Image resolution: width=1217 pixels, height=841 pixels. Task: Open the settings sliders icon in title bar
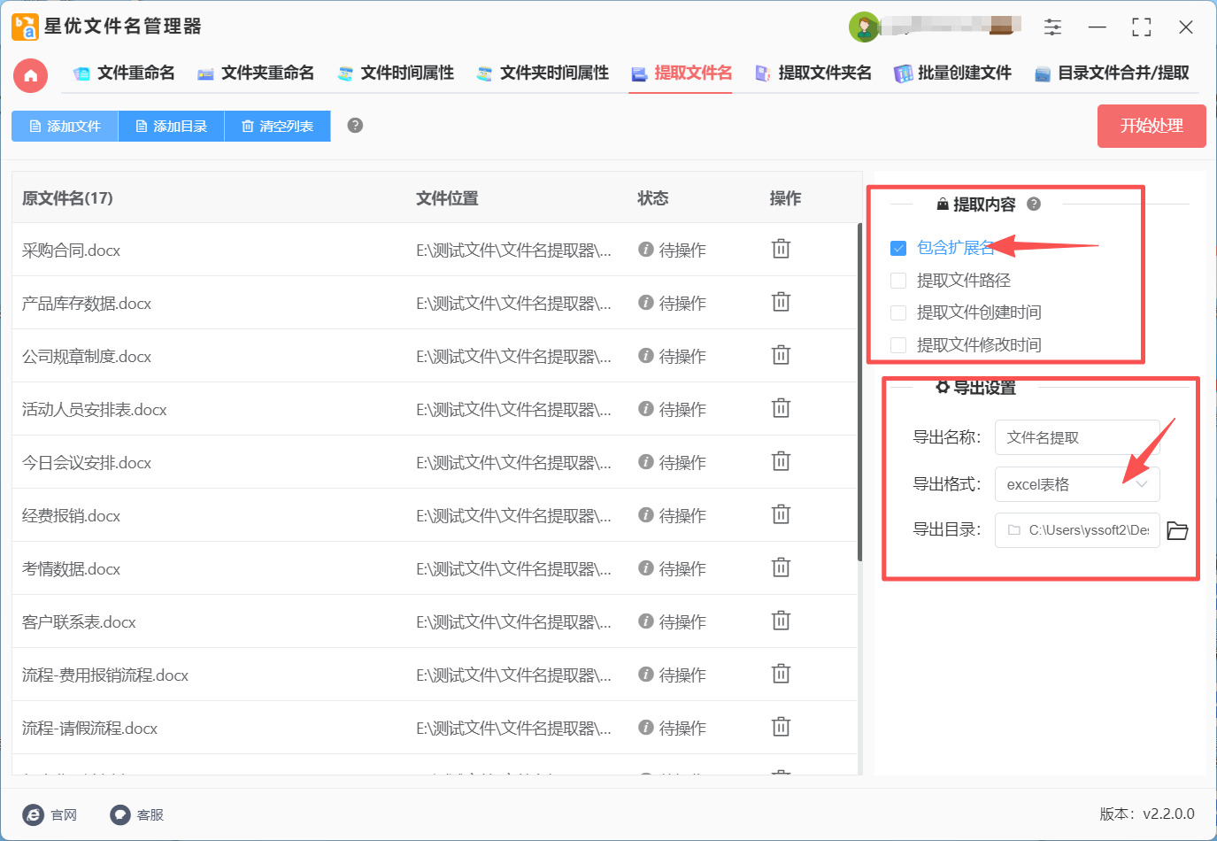coord(1052,27)
